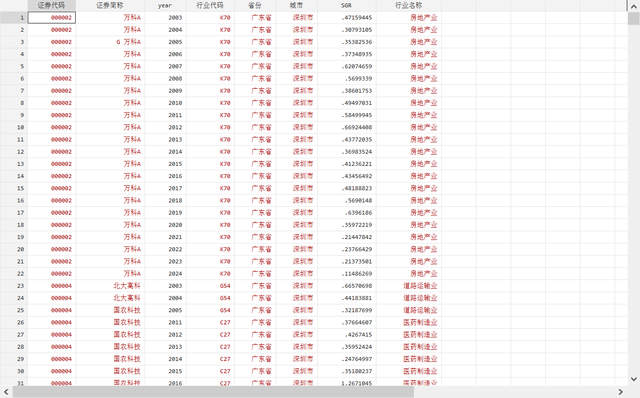Viewport: 640px width, 398px height.
Task: Click 行业代码 cell C27 in row 26
Action: click(210, 322)
